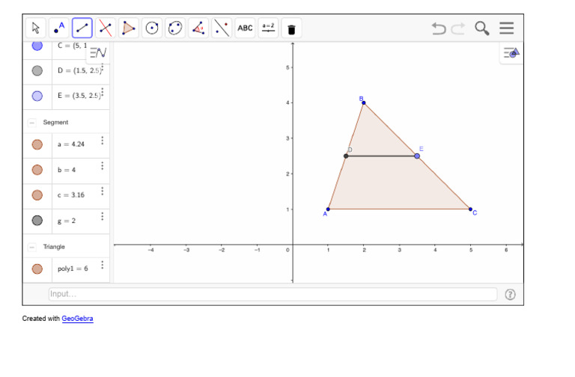Viewport: 575px width, 377px height.
Task: Select point E on the graph
Action: (x=417, y=156)
